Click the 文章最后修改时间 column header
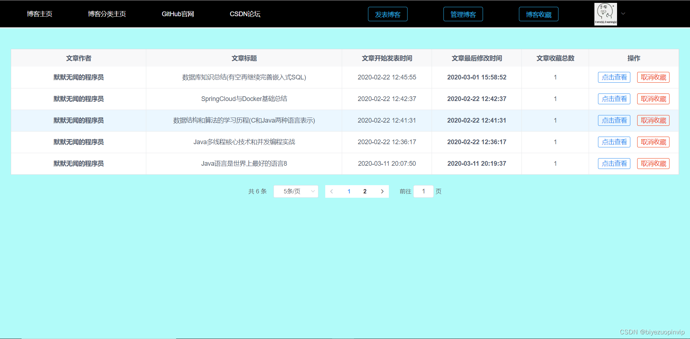 477,58
